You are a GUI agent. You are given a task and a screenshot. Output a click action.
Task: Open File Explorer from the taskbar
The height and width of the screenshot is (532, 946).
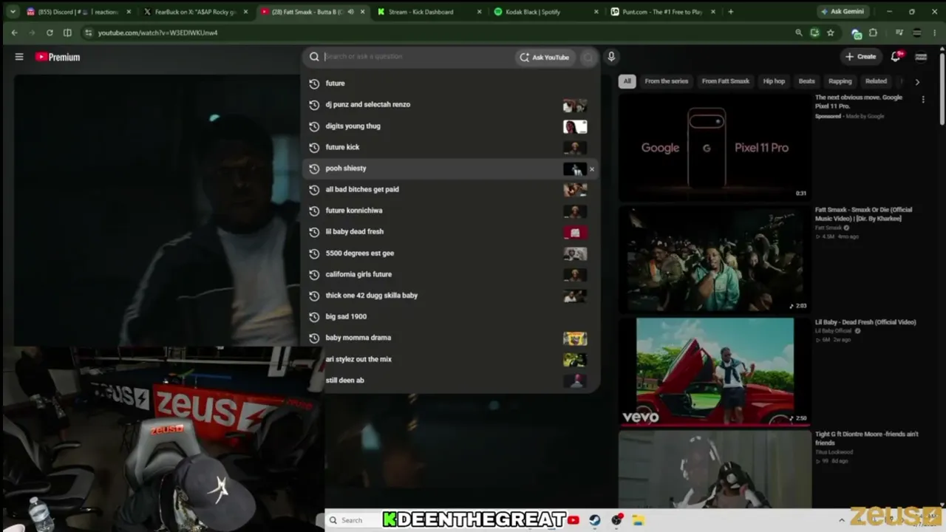[639, 520]
